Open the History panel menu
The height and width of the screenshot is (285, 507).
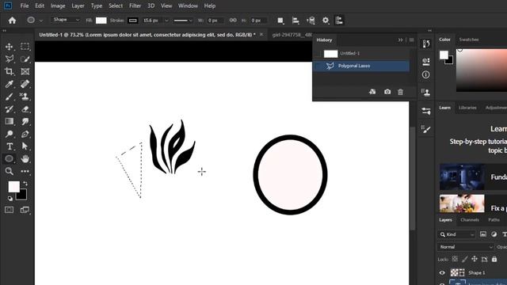[411, 40]
